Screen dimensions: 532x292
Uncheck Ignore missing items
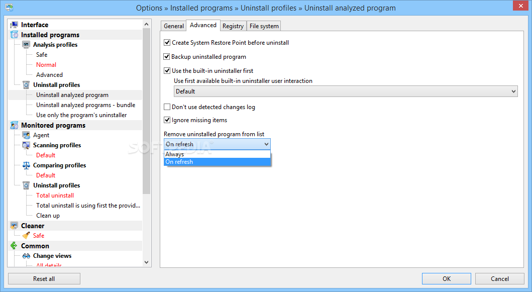click(x=167, y=120)
